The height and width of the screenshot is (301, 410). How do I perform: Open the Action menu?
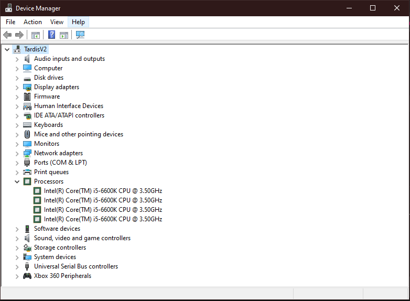(33, 22)
